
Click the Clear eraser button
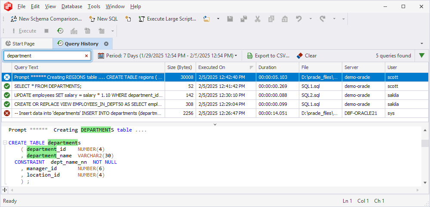307,56
